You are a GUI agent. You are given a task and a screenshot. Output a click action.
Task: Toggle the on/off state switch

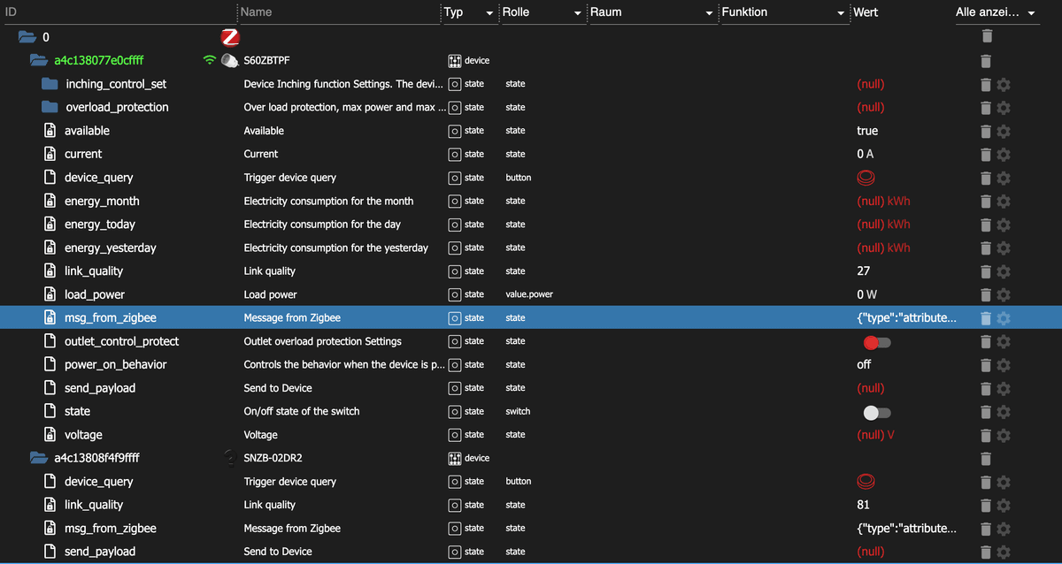(x=876, y=412)
